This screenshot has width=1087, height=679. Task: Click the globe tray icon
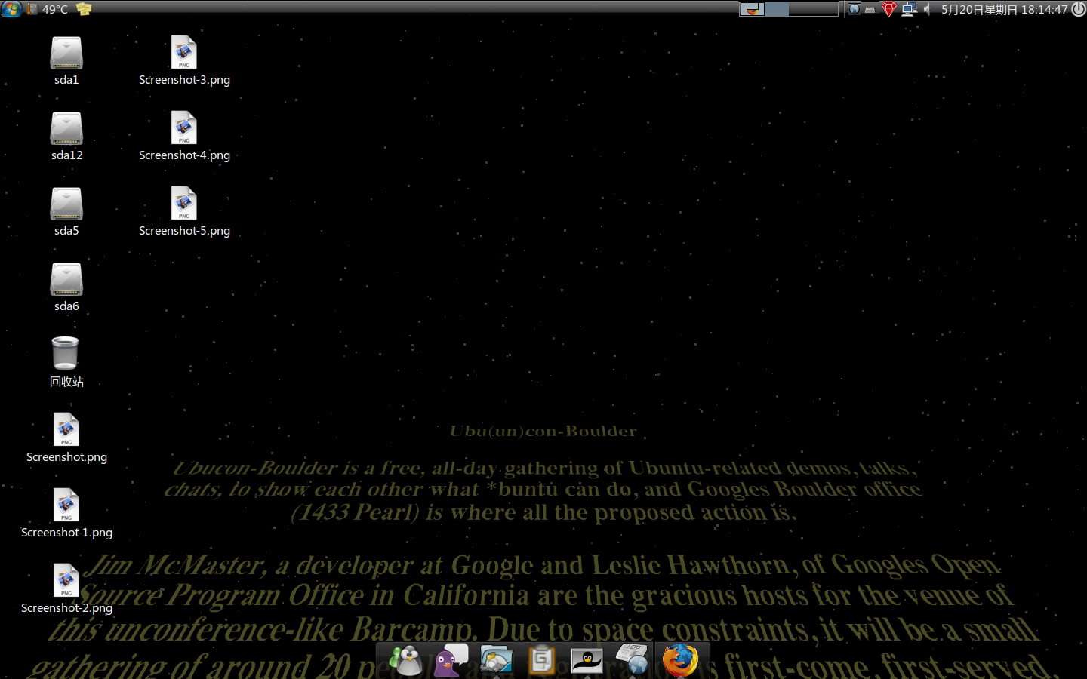click(854, 9)
